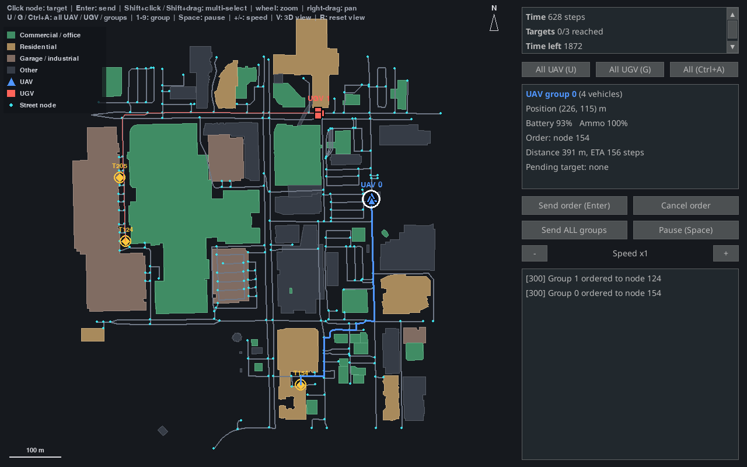Click the 'Speed x1' label
747x467 pixels.
click(630, 253)
